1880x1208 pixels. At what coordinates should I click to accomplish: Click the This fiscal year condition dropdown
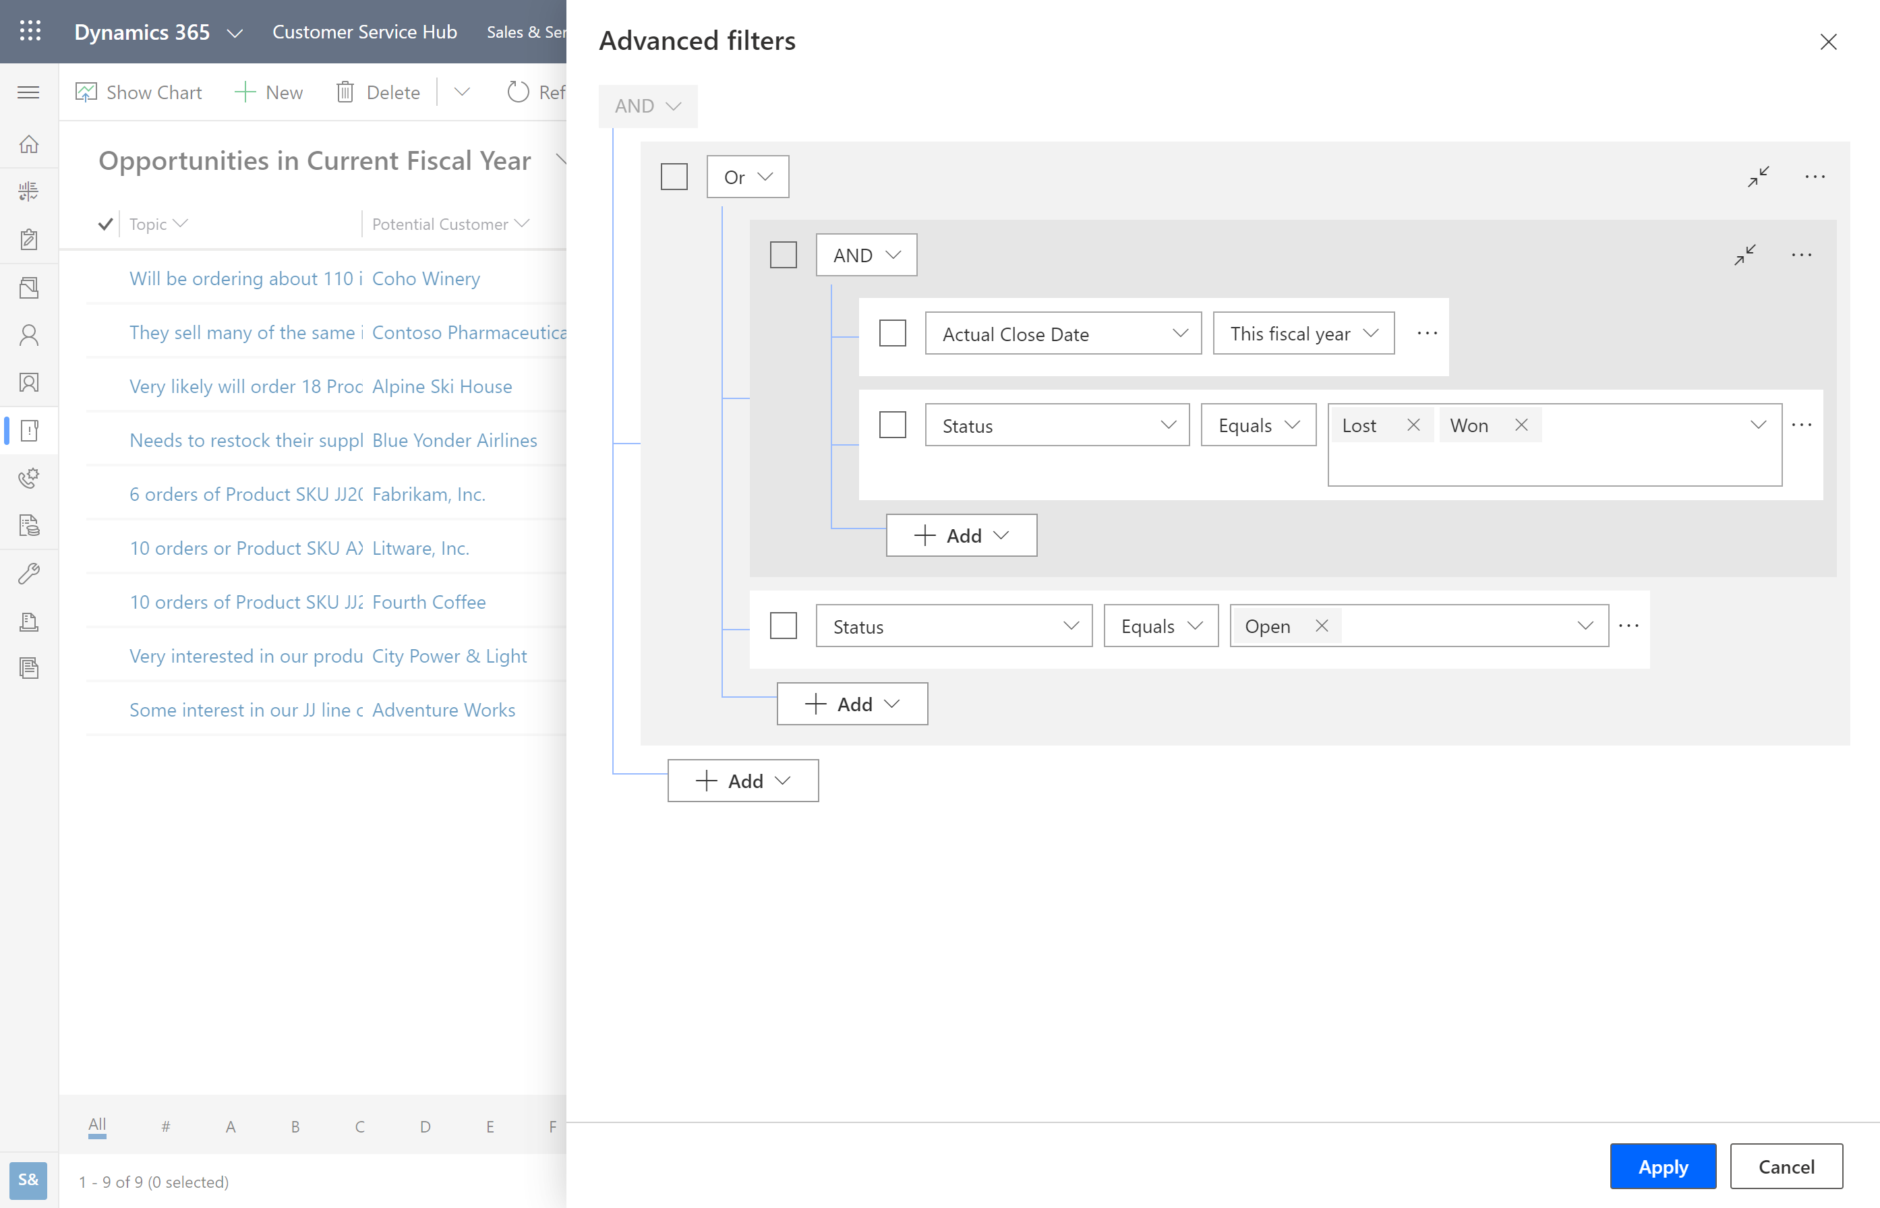[x=1301, y=333]
